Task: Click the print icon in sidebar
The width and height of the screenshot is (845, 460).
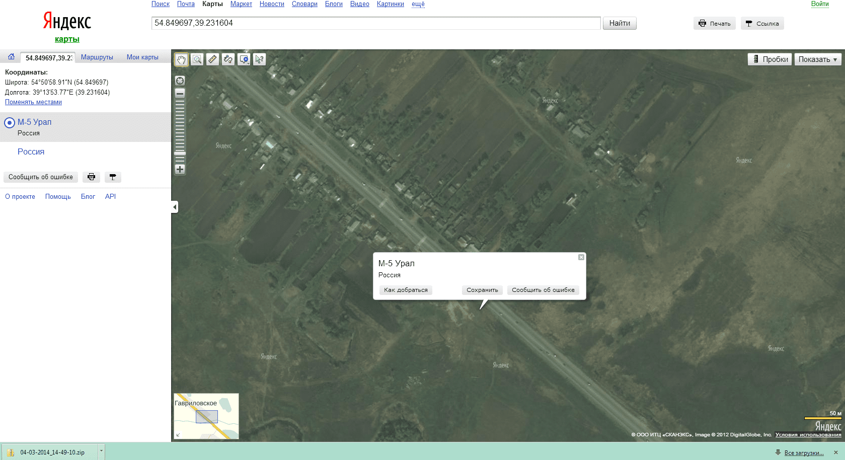Action: coord(91,177)
